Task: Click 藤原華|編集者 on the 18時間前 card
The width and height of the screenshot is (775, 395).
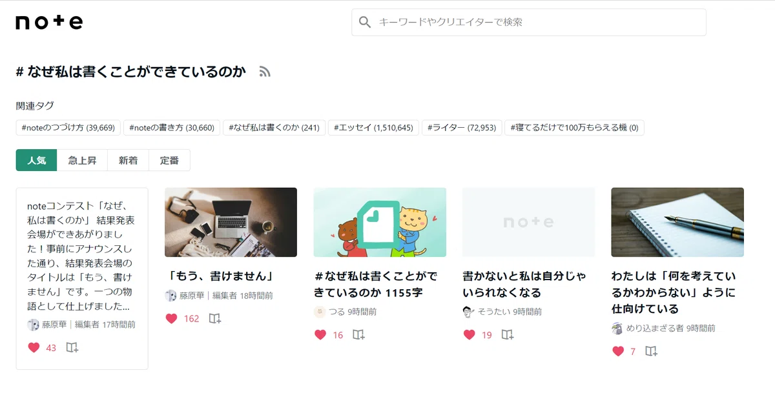Action: pos(207,296)
